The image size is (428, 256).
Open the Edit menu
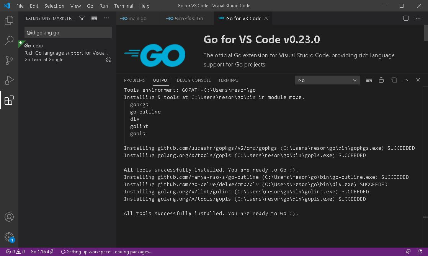[x=34, y=6]
